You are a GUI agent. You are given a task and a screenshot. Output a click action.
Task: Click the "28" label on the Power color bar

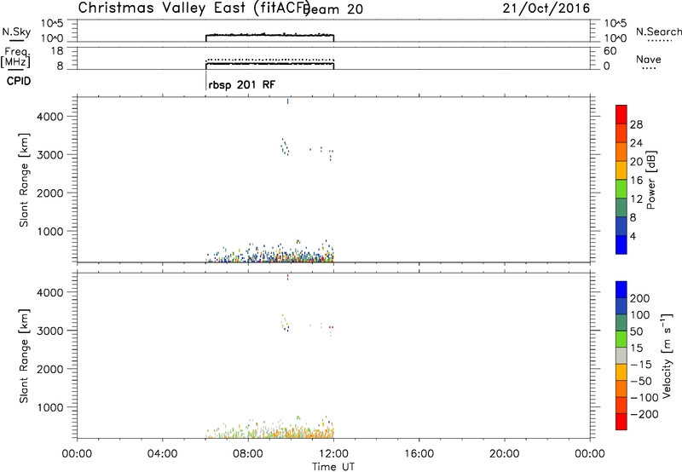pyautogui.click(x=636, y=124)
